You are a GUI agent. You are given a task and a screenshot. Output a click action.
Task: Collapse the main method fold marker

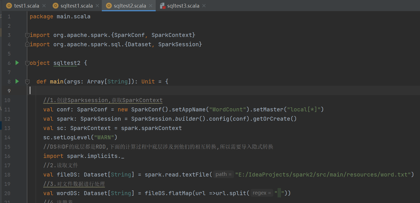pyautogui.click(x=27, y=82)
